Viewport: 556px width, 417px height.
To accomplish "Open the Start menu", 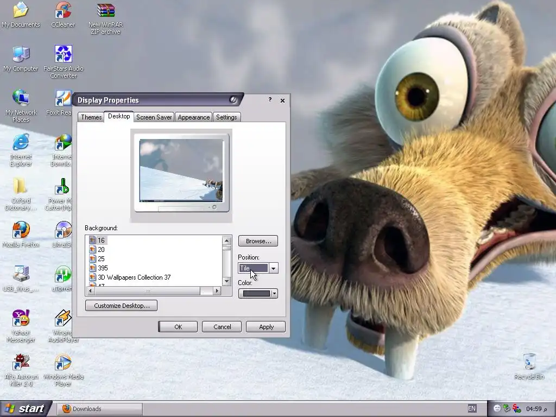I will pos(26,408).
